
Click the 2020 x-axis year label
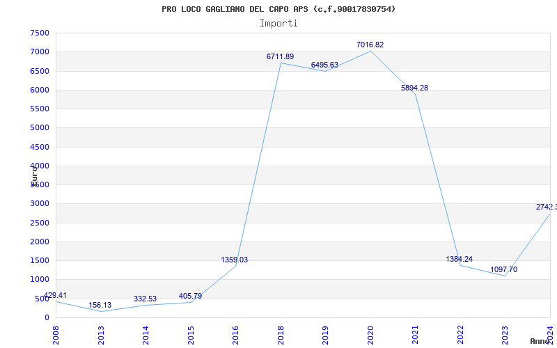coord(370,335)
